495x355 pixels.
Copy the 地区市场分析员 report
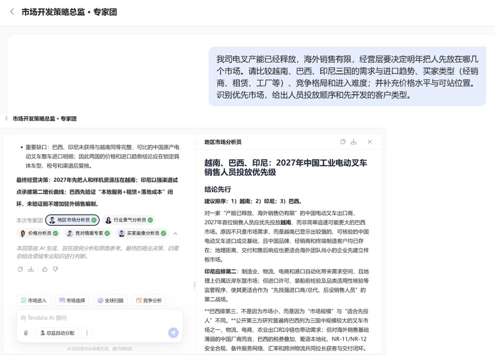(x=343, y=142)
